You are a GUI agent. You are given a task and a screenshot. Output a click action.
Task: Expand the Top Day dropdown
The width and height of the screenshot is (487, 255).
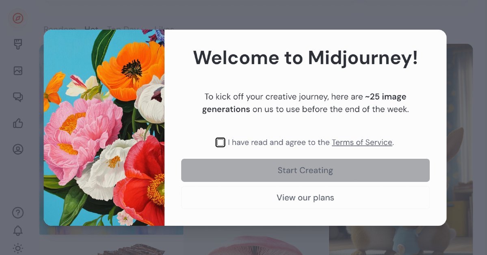tap(127, 28)
